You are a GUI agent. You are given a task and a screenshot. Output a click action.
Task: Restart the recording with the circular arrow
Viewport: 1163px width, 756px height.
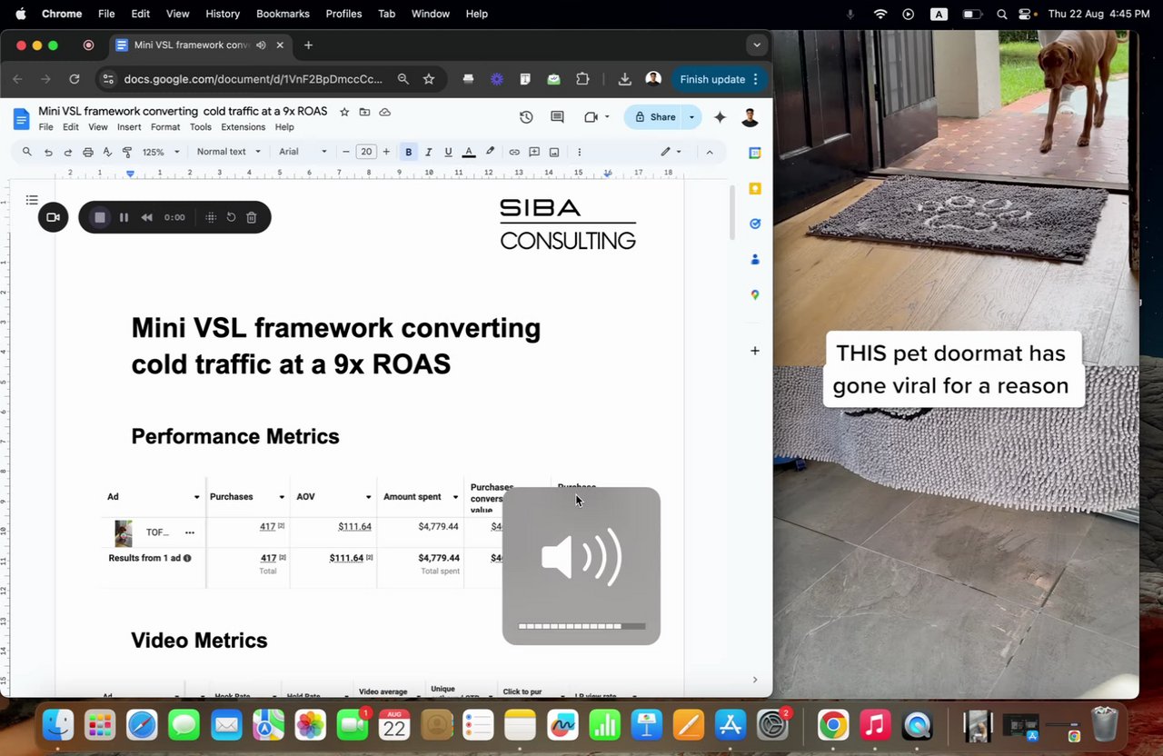[231, 217]
